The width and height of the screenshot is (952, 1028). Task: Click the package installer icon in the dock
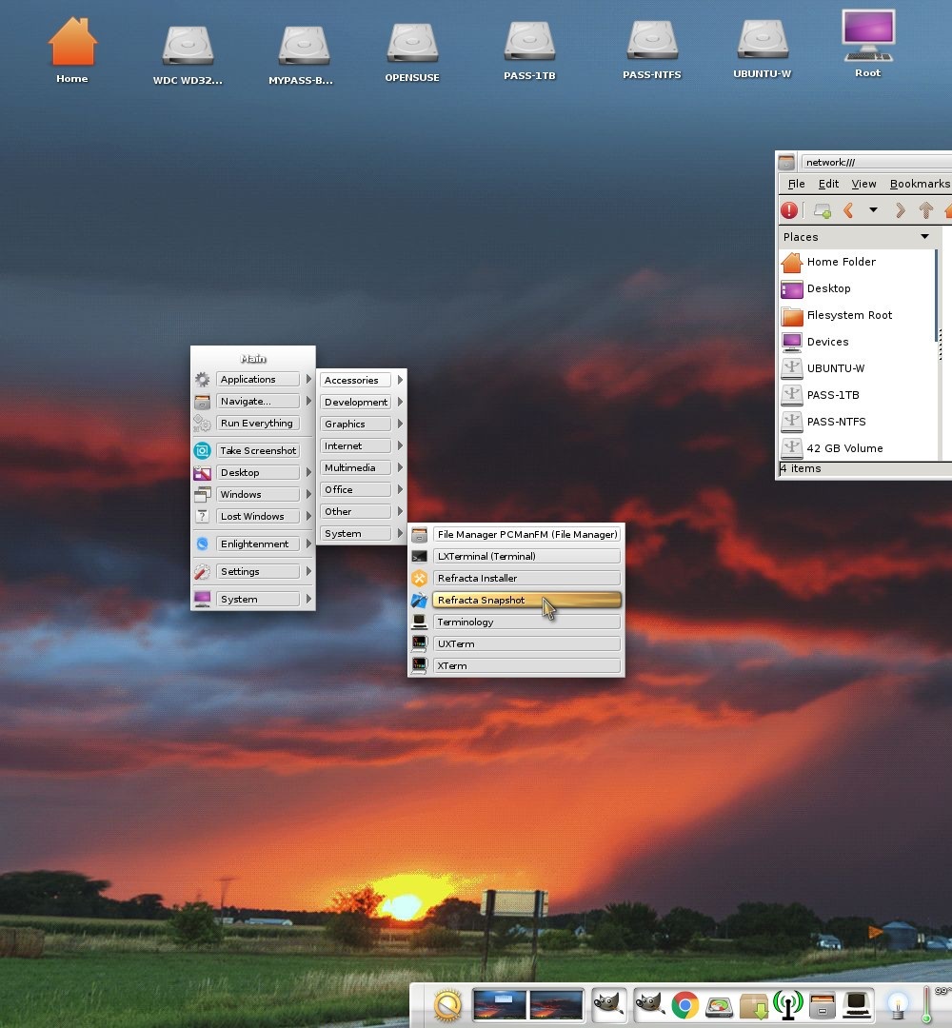[x=752, y=1004]
